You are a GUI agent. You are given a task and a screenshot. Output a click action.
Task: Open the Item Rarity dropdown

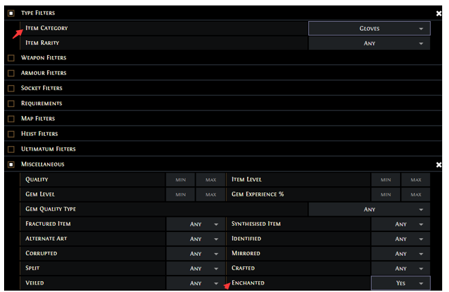coord(369,44)
